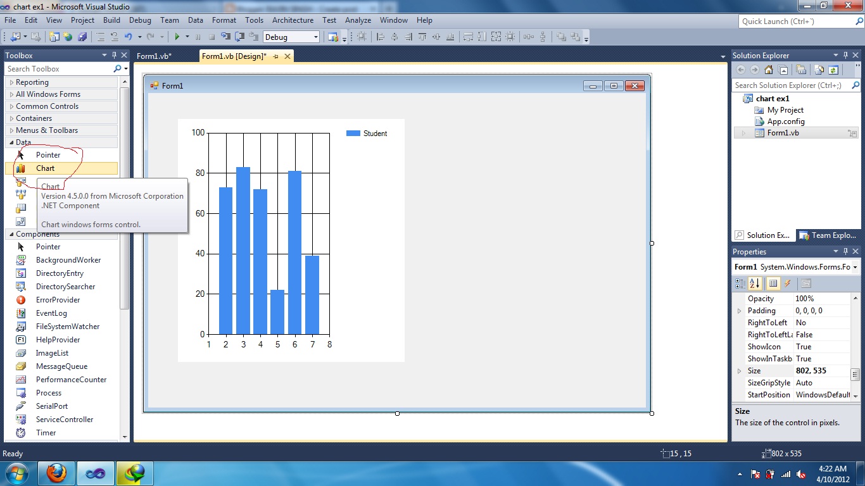This screenshot has width=865, height=486.
Task: Open the Form1 object selector dropdown in Properties
Action: tap(855, 267)
